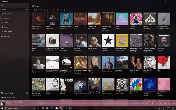Image resolution: width=176 pixels, height=110 pixels.
Task: Click Shuffle all (156)
Action: click(x=37, y=10)
